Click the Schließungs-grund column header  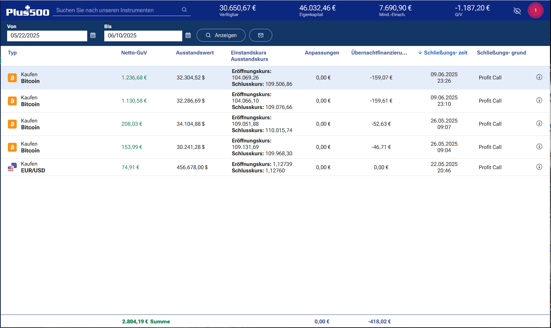click(501, 53)
